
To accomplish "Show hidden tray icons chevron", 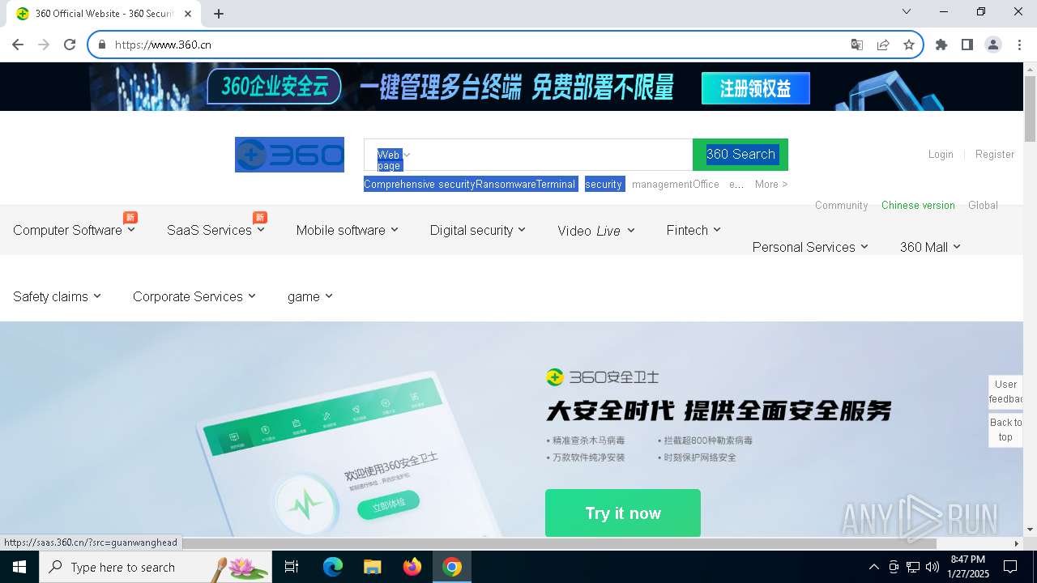I will (874, 567).
